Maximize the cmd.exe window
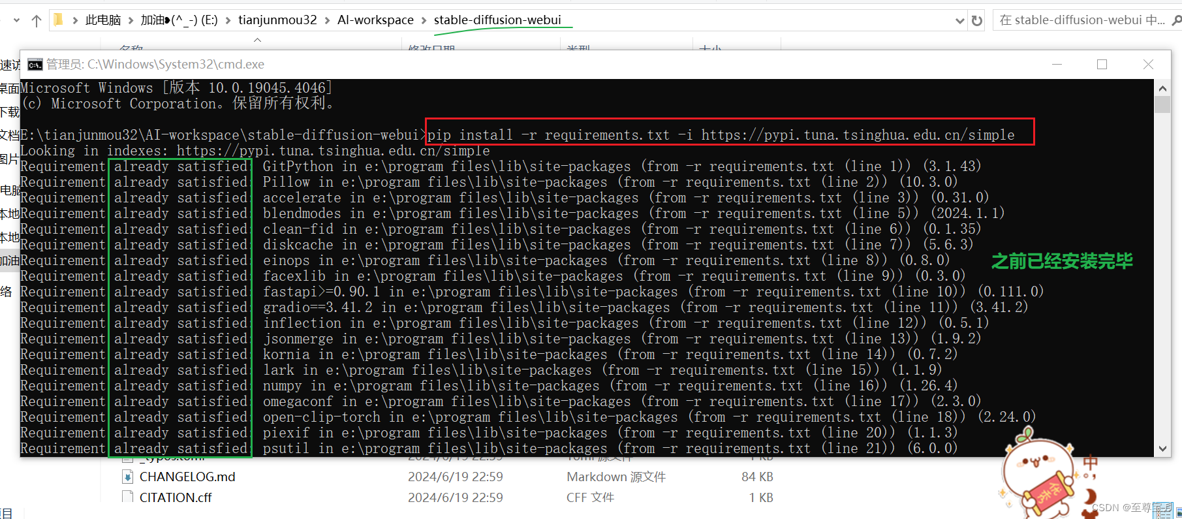 point(1102,64)
